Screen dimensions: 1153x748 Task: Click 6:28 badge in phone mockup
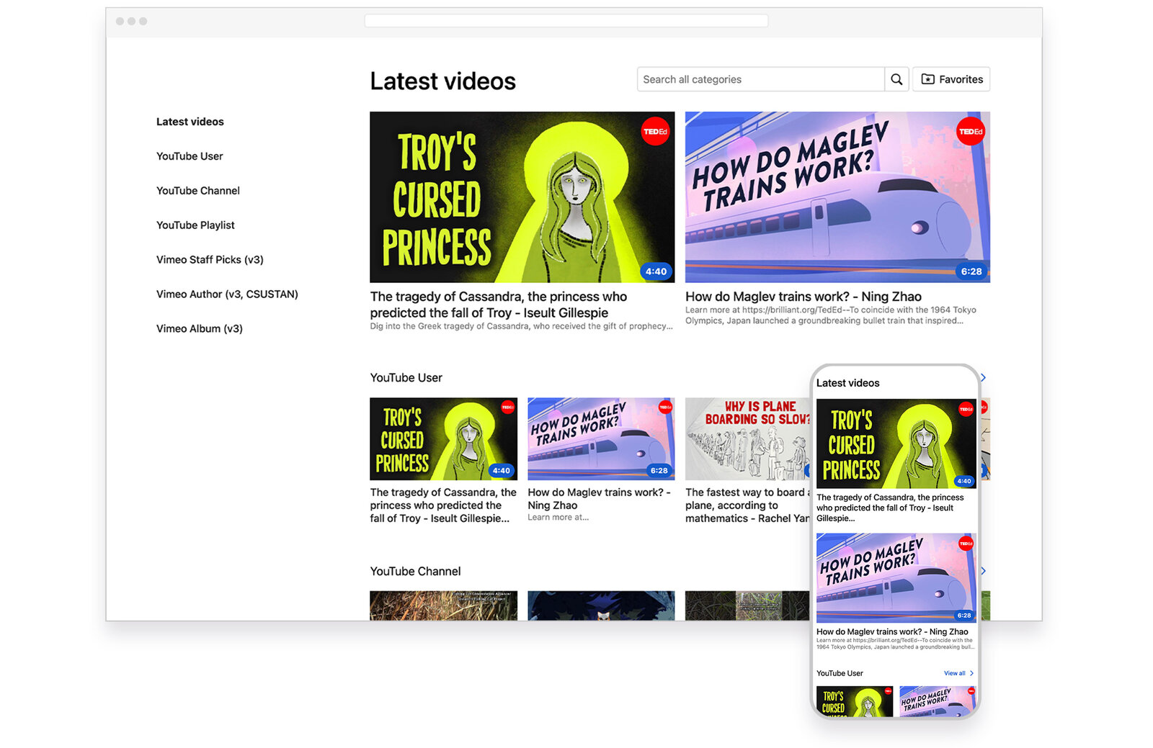[964, 616]
